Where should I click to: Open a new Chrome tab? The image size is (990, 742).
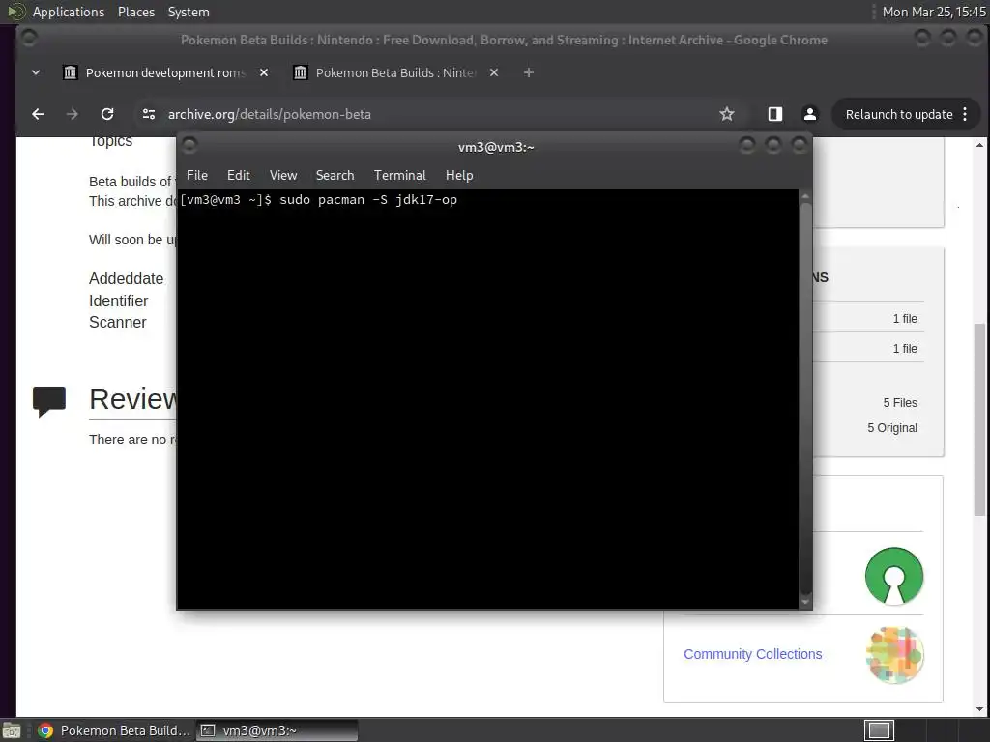(x=529, y=72)
